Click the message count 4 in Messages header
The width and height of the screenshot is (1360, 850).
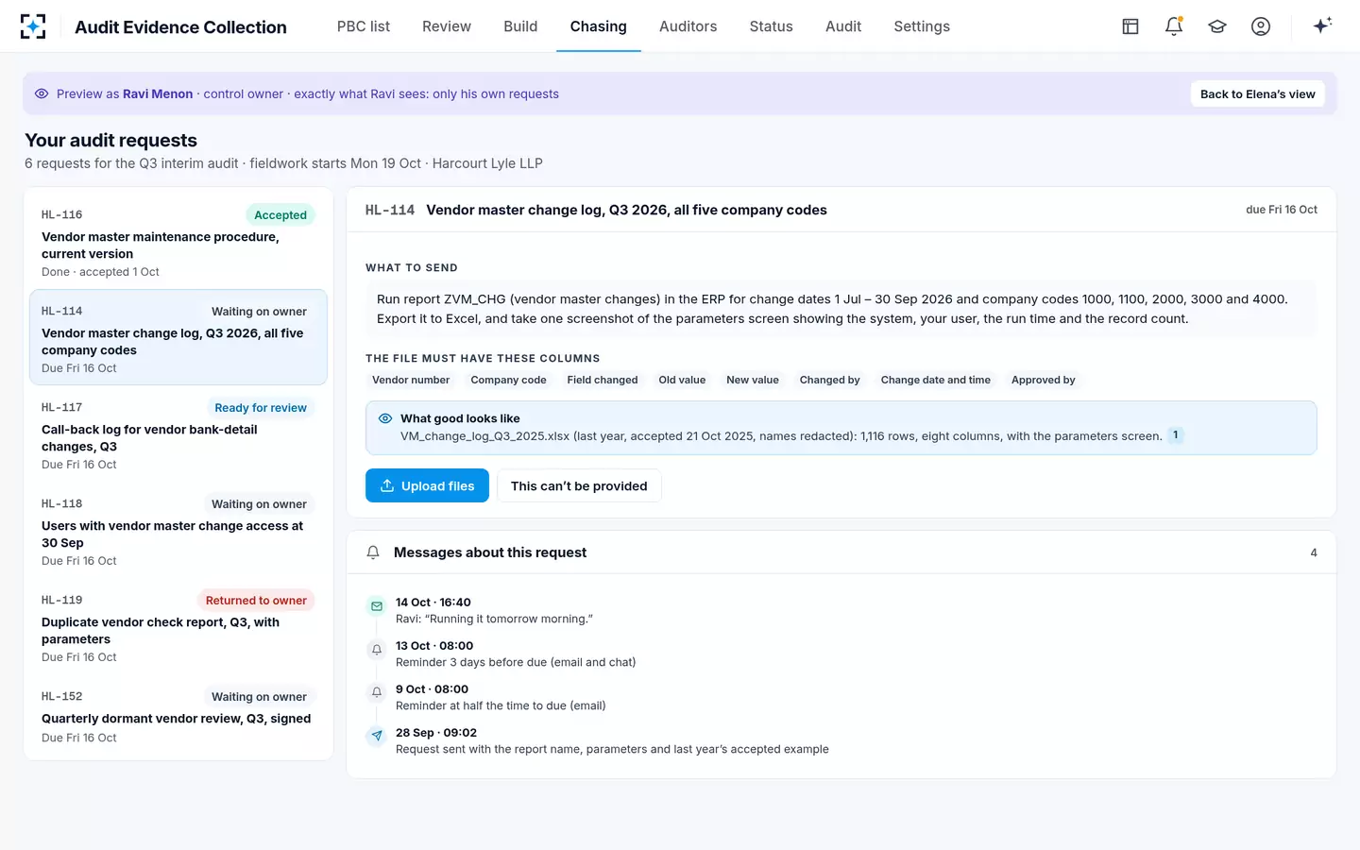coord(1314,552)
